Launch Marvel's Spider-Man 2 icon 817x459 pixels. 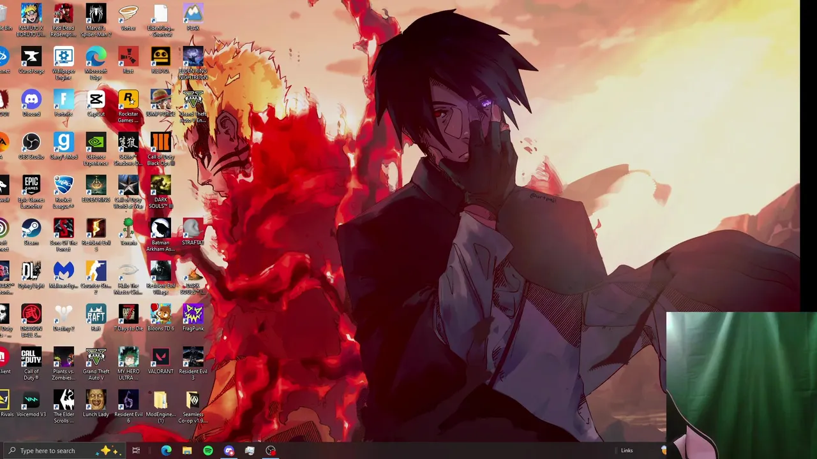point(96,20)
